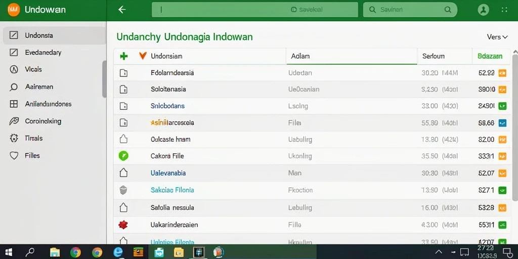Image resolution: width=518 pixels, height=259 pixels.
Task: Open Windows Start menu
Action: click(9, 252)
